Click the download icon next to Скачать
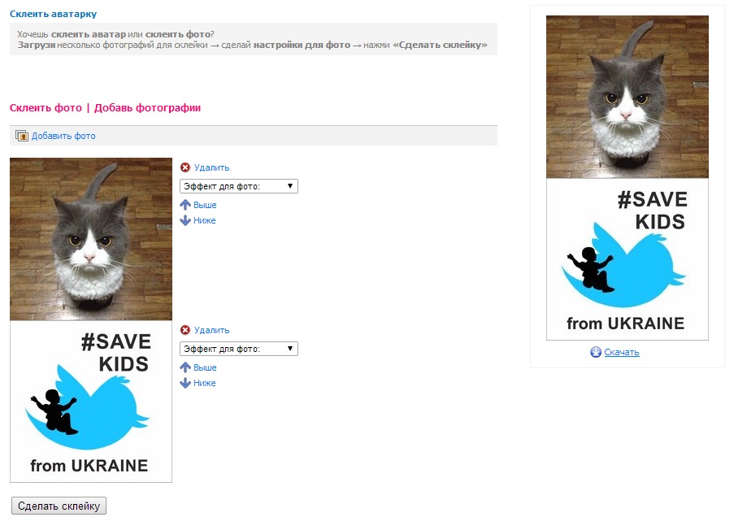 [596, 352]
